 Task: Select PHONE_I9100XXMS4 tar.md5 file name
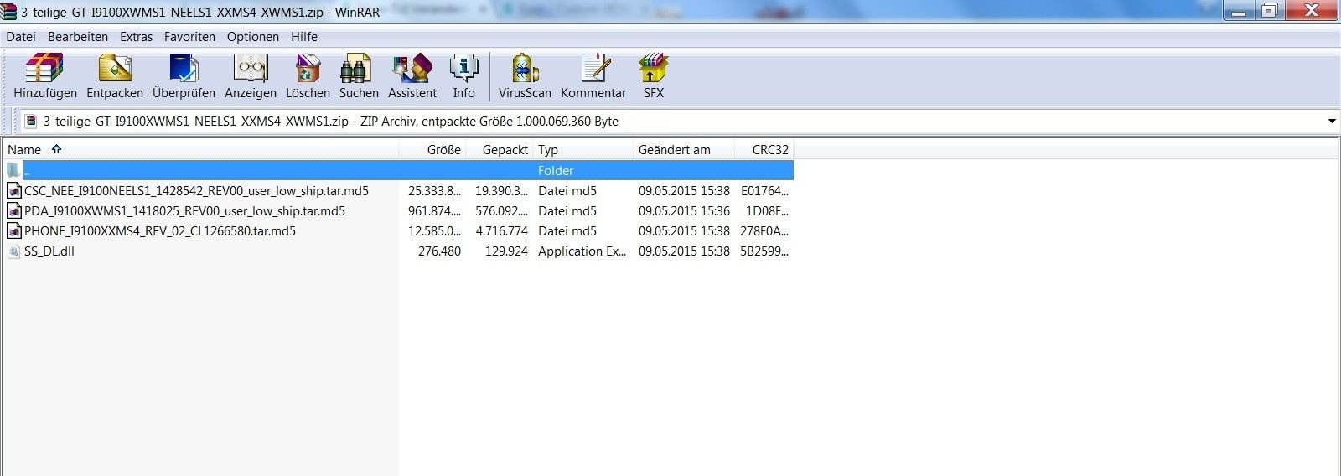160,231
